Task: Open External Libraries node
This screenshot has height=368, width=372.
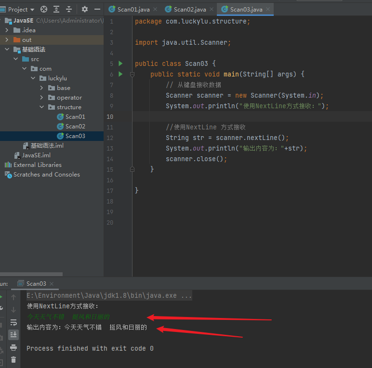Action: point(33,165)
